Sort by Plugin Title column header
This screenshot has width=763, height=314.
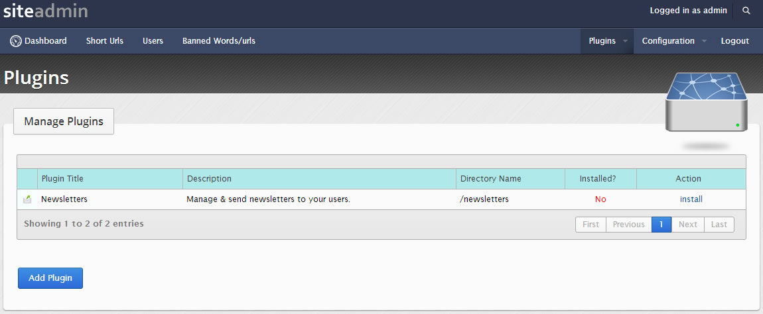(x=62, y=179)
